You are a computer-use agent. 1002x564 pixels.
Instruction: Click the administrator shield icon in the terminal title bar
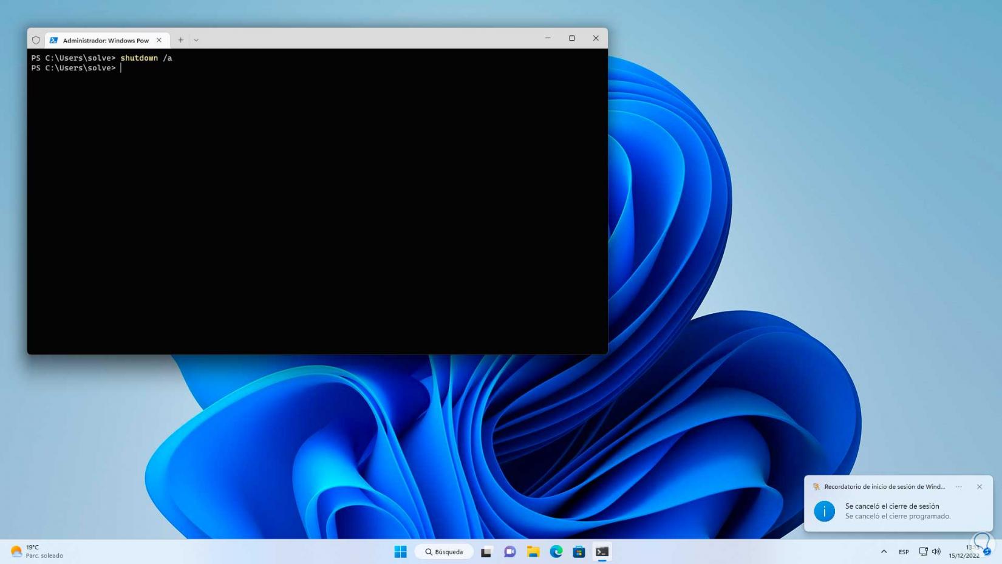(x=36, y=40)
